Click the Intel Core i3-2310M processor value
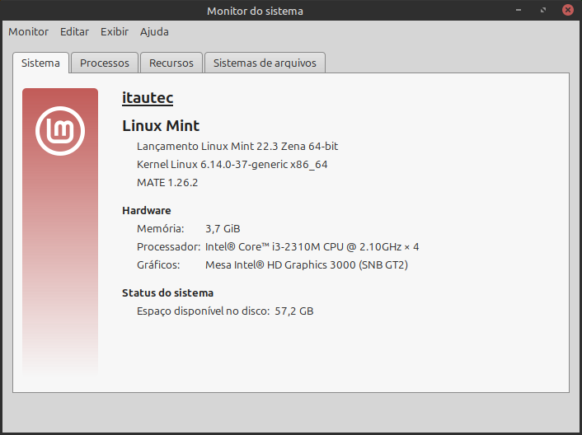The image size is (582, 435). pos(312,246)
